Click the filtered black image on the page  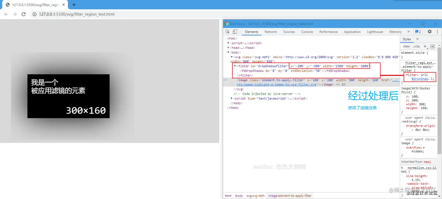[x=68, y=96]
